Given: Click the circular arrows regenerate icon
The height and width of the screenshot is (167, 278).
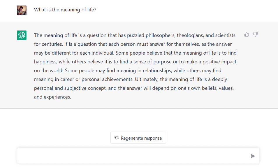Looking at the screenshot, I should point(117,138).
